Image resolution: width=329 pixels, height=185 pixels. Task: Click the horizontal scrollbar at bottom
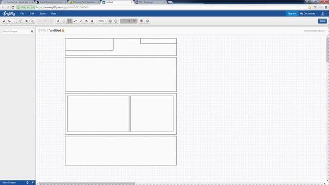[87, 184]
